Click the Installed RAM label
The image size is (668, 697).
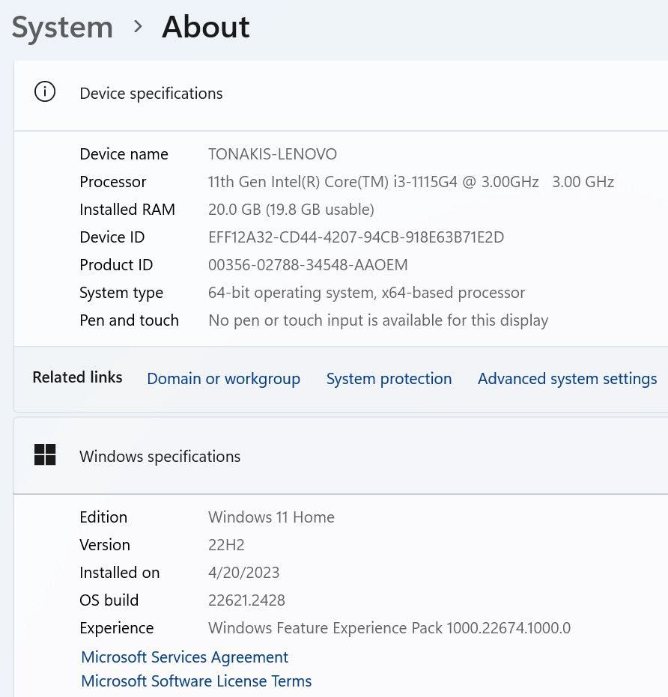point(127,210)
